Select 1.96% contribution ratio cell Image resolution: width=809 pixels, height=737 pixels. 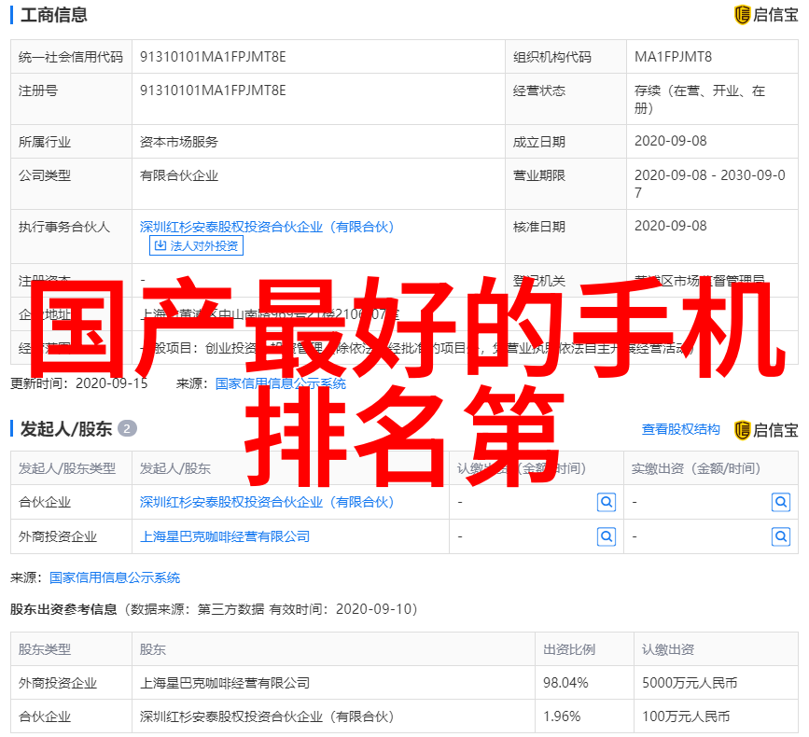pos(562,716)
